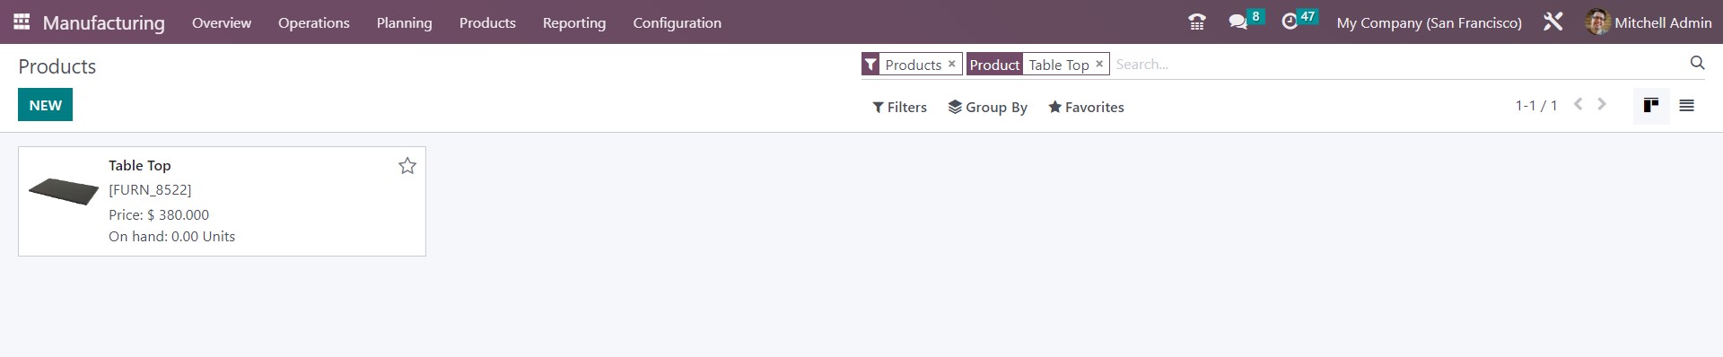The height and width of the screenshot is (357, 1723).
Task: Switch to list view
Action: point(1686,106)
